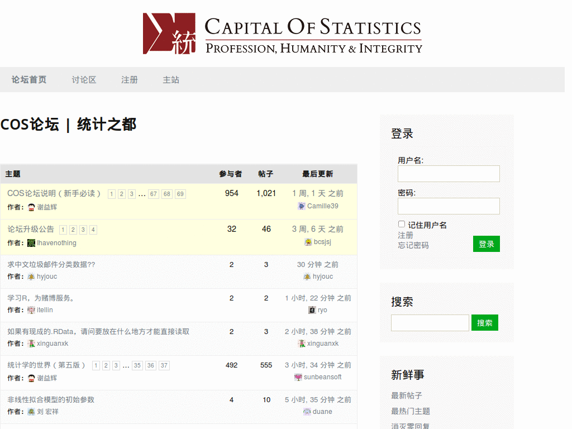The height and width of the screenshot is (429, 572).
Task: Open 讨论区 in navigation bar
Action: click(84, 79)
